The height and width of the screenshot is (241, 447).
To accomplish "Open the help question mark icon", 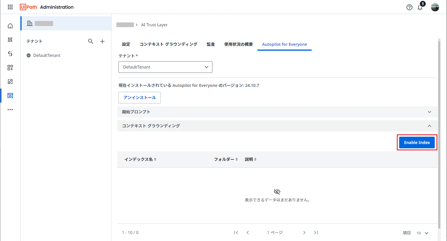I will point(409,7).
